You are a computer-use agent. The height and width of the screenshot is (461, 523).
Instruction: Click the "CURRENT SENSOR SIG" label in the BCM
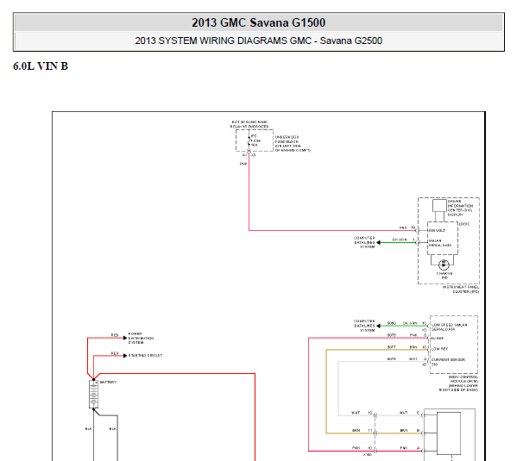[x=448, y=362]
